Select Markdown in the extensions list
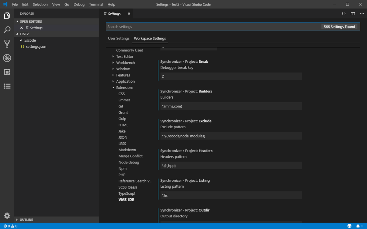Screen dimensions: 367x229 pos(127,150)
